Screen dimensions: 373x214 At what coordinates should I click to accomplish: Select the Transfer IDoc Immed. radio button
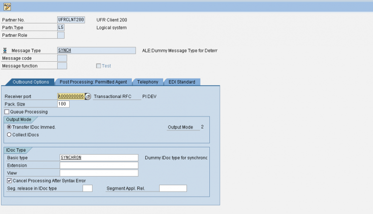point(9,127)
